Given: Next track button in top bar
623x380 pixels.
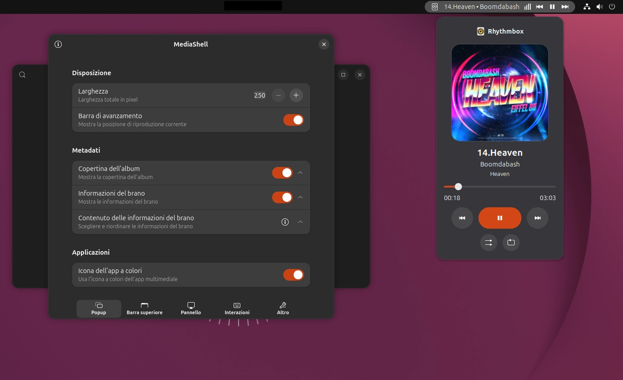Looking at the screenshot, I should (565, 7).
